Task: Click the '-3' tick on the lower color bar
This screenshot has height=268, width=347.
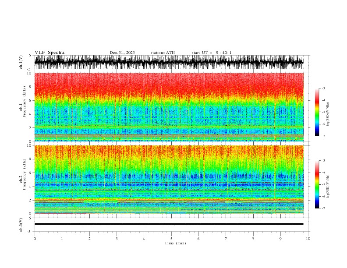Action: pyautogui.click(x=323, y=161)
